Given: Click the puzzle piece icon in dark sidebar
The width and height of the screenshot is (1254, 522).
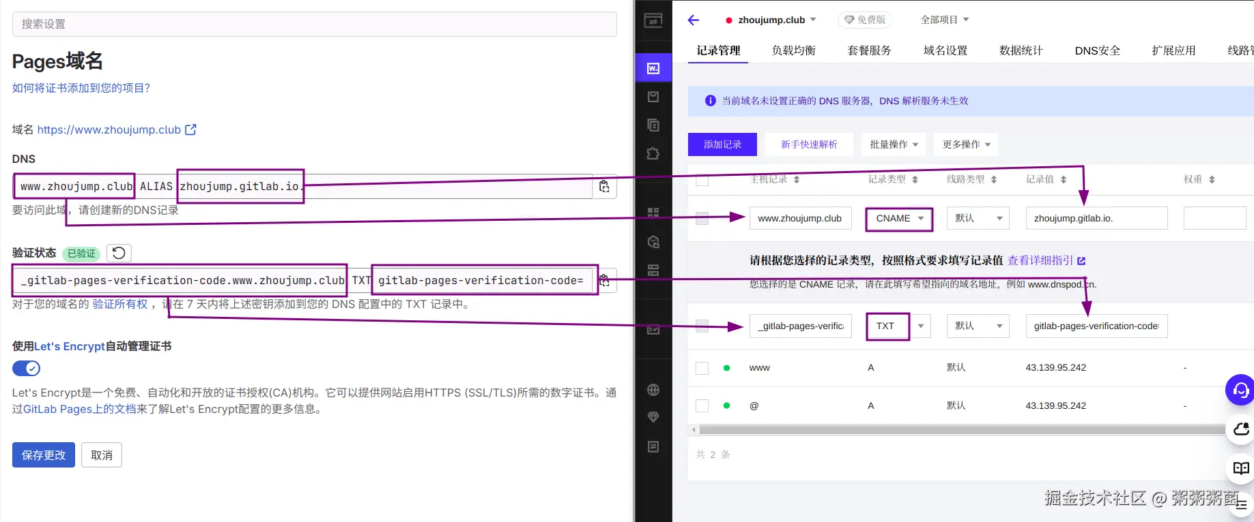Looking at the screenshot, I should click(x=653, y=153).
